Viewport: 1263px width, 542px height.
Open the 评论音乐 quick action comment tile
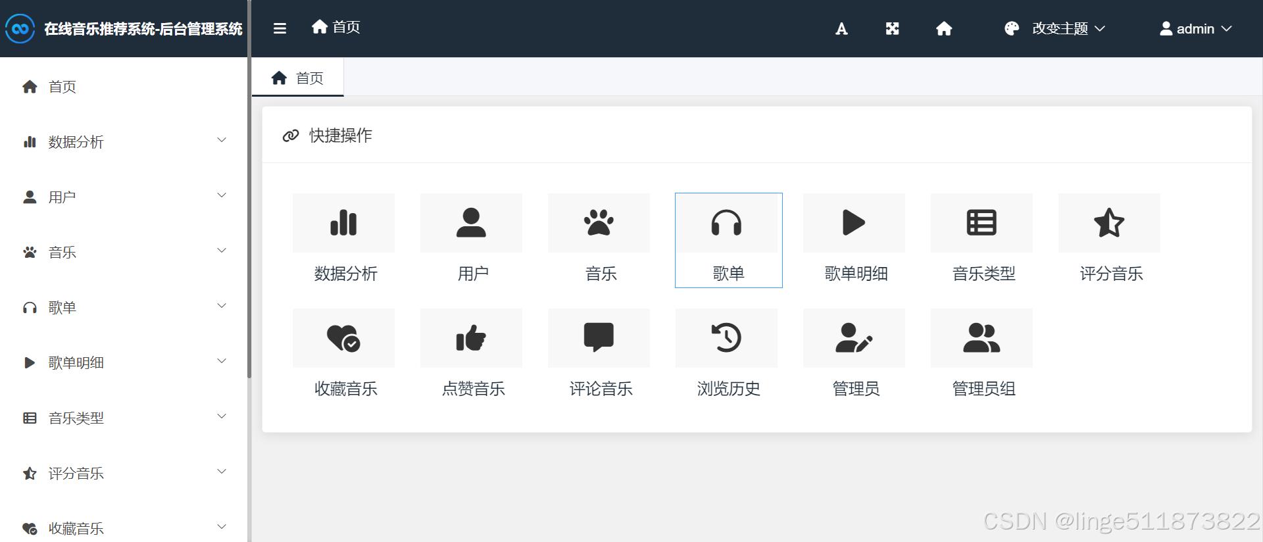point(599,337)
